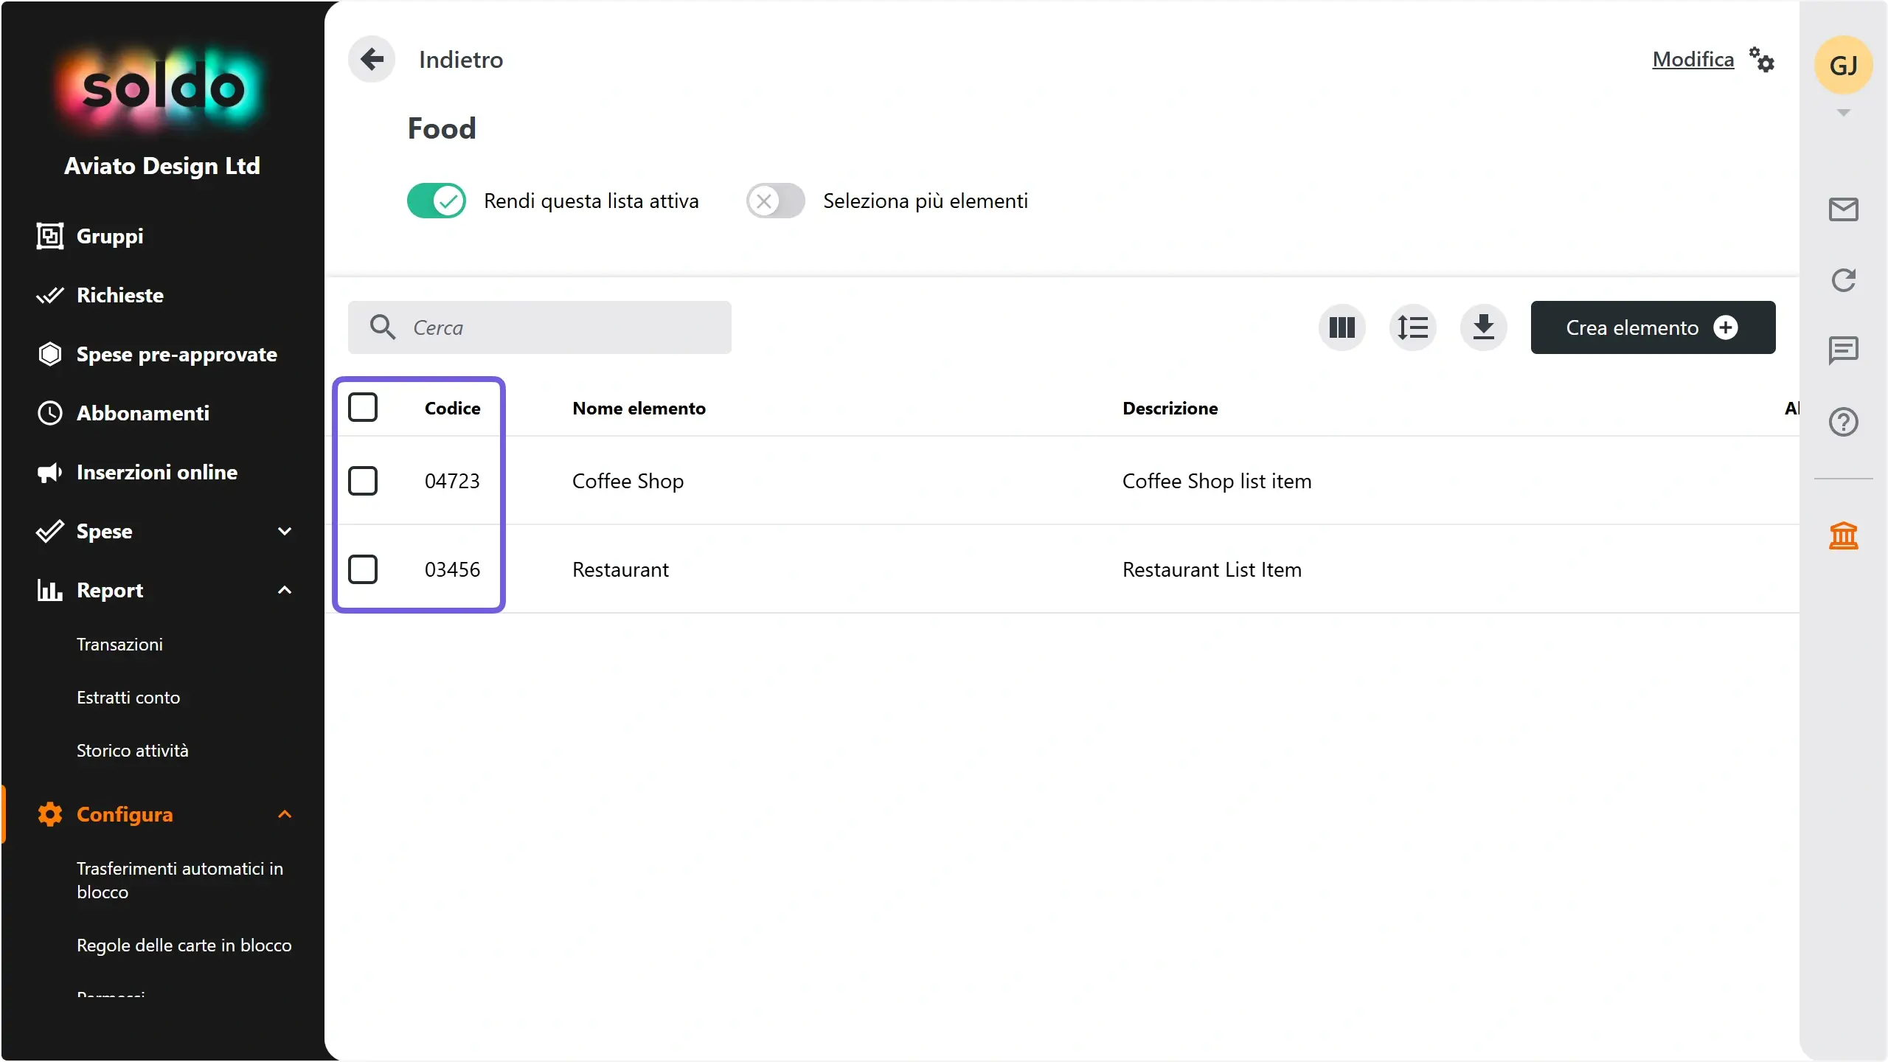Click the Crea elemento button
Screen dimensions: 1888x1062
[1653, 327]
